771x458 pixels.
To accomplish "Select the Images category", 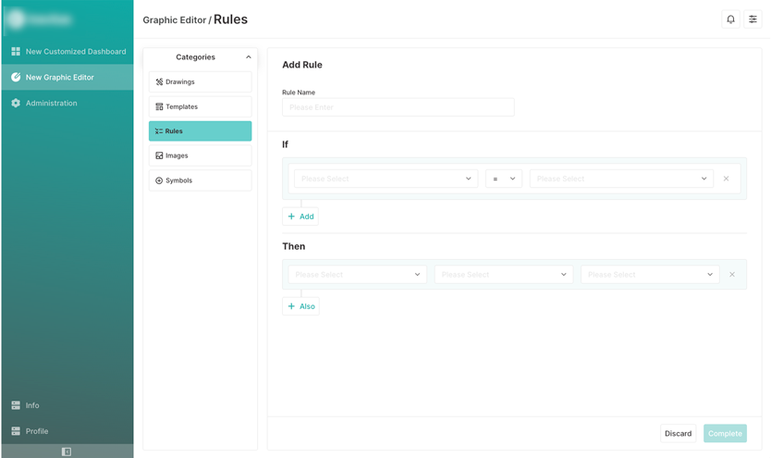I will point(200,156).
